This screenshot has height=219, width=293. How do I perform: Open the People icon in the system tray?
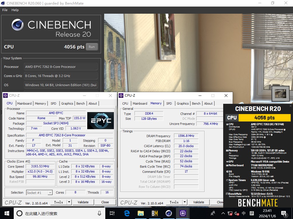coord(213,213)
